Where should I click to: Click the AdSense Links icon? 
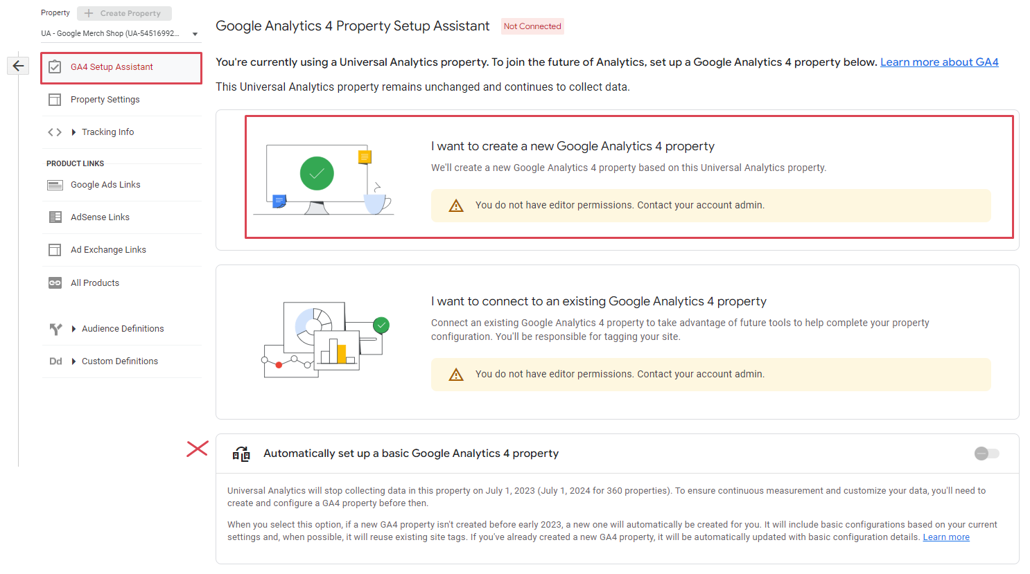pos(55,217)
